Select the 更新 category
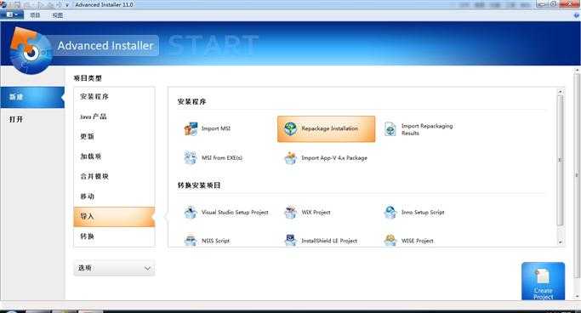Viewport: 581px width, 313px height. point(114,137)
